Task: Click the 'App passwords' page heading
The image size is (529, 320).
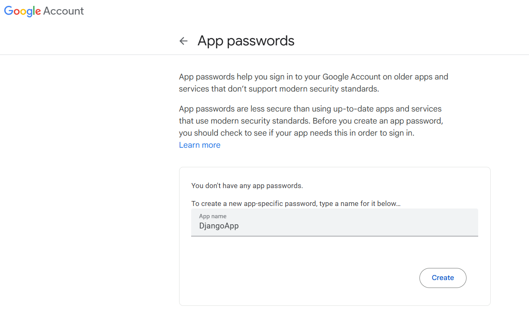Action: tap(246, 41)
